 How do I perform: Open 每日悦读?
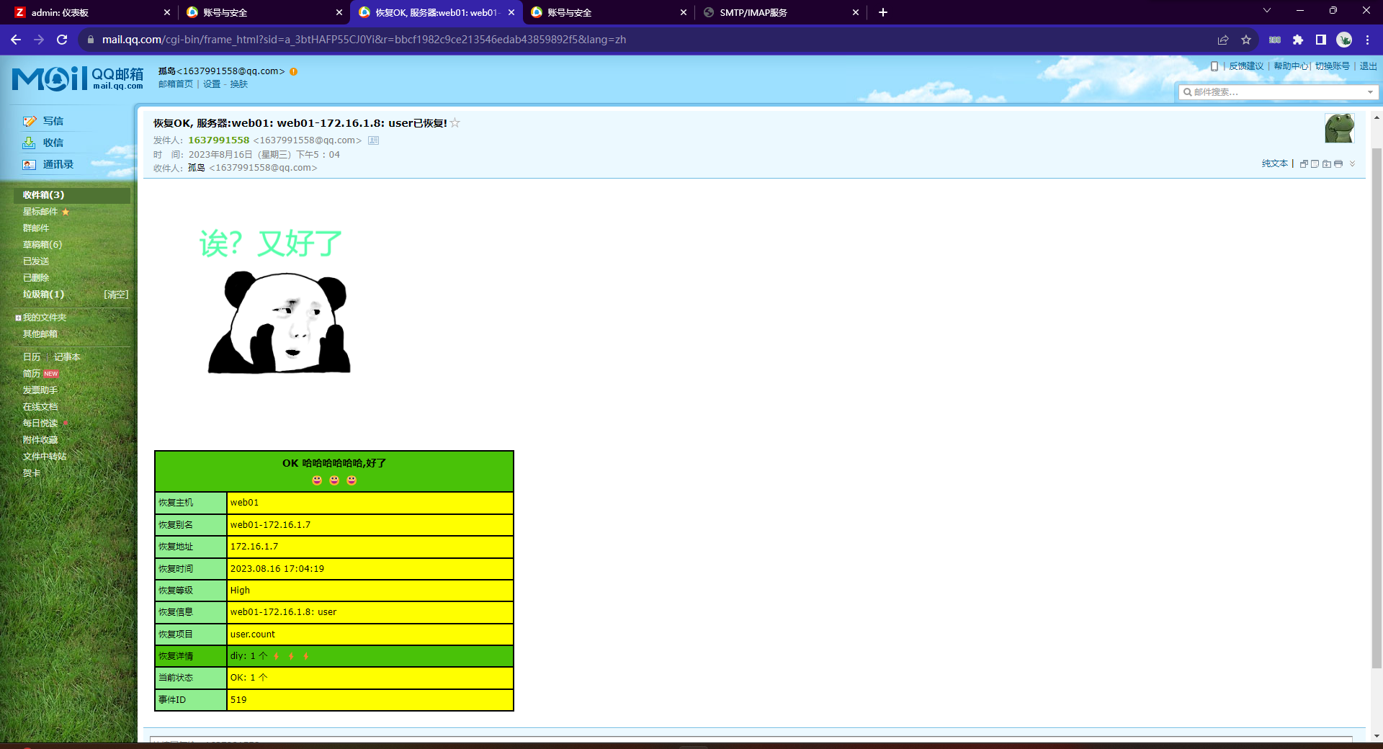[x=40, y=423]
